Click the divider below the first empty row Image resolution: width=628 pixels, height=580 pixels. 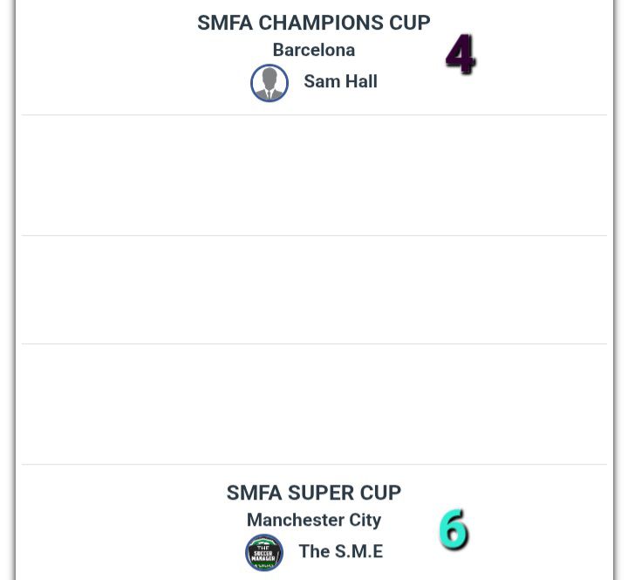(314, 235)
